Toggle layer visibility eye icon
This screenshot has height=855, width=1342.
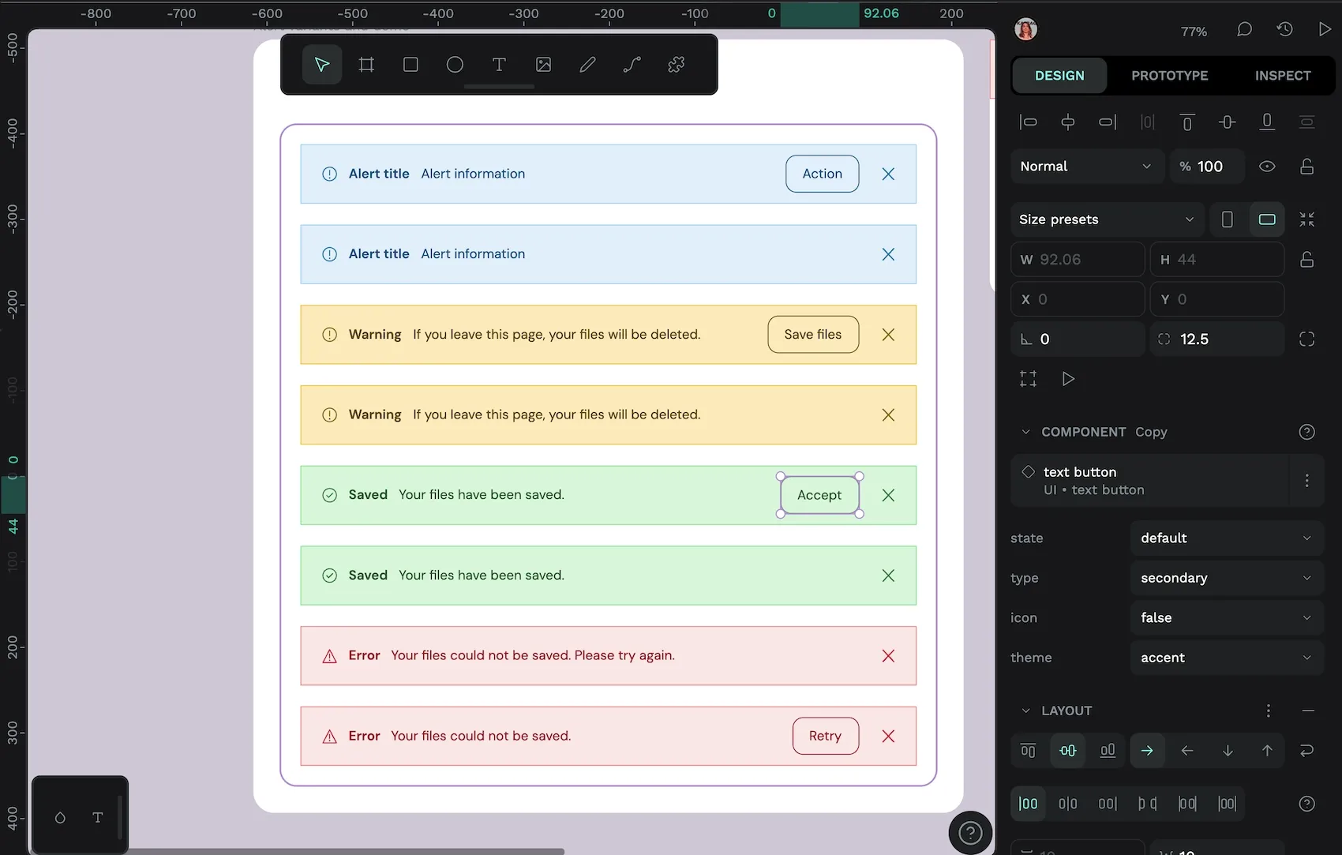click(1267, 167)
